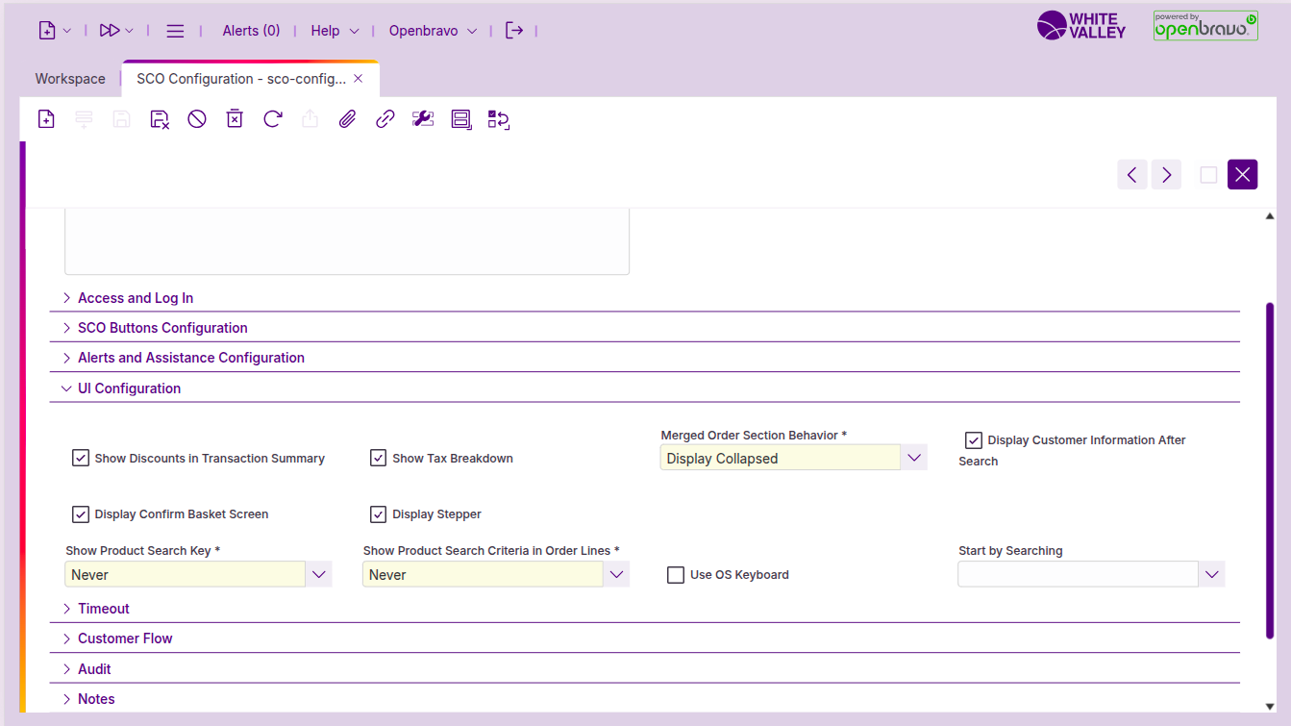
Task: Click the refresh icon in toolbar
Action: tap(273, 119)
